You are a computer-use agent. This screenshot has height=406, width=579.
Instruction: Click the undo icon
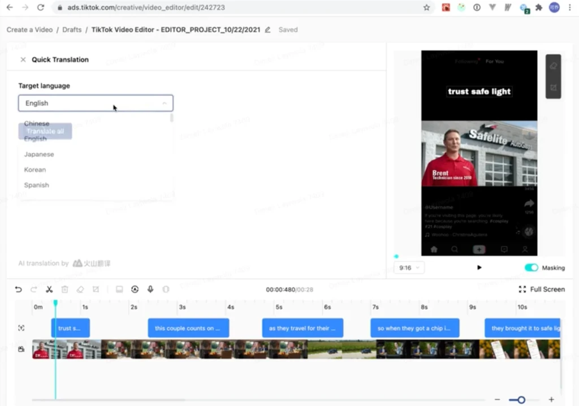tap(18, 290)
